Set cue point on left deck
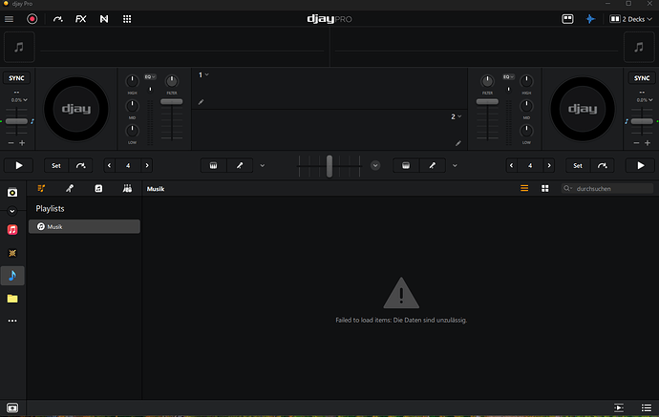This screenshot has height=417, width=659. point(56,165)
